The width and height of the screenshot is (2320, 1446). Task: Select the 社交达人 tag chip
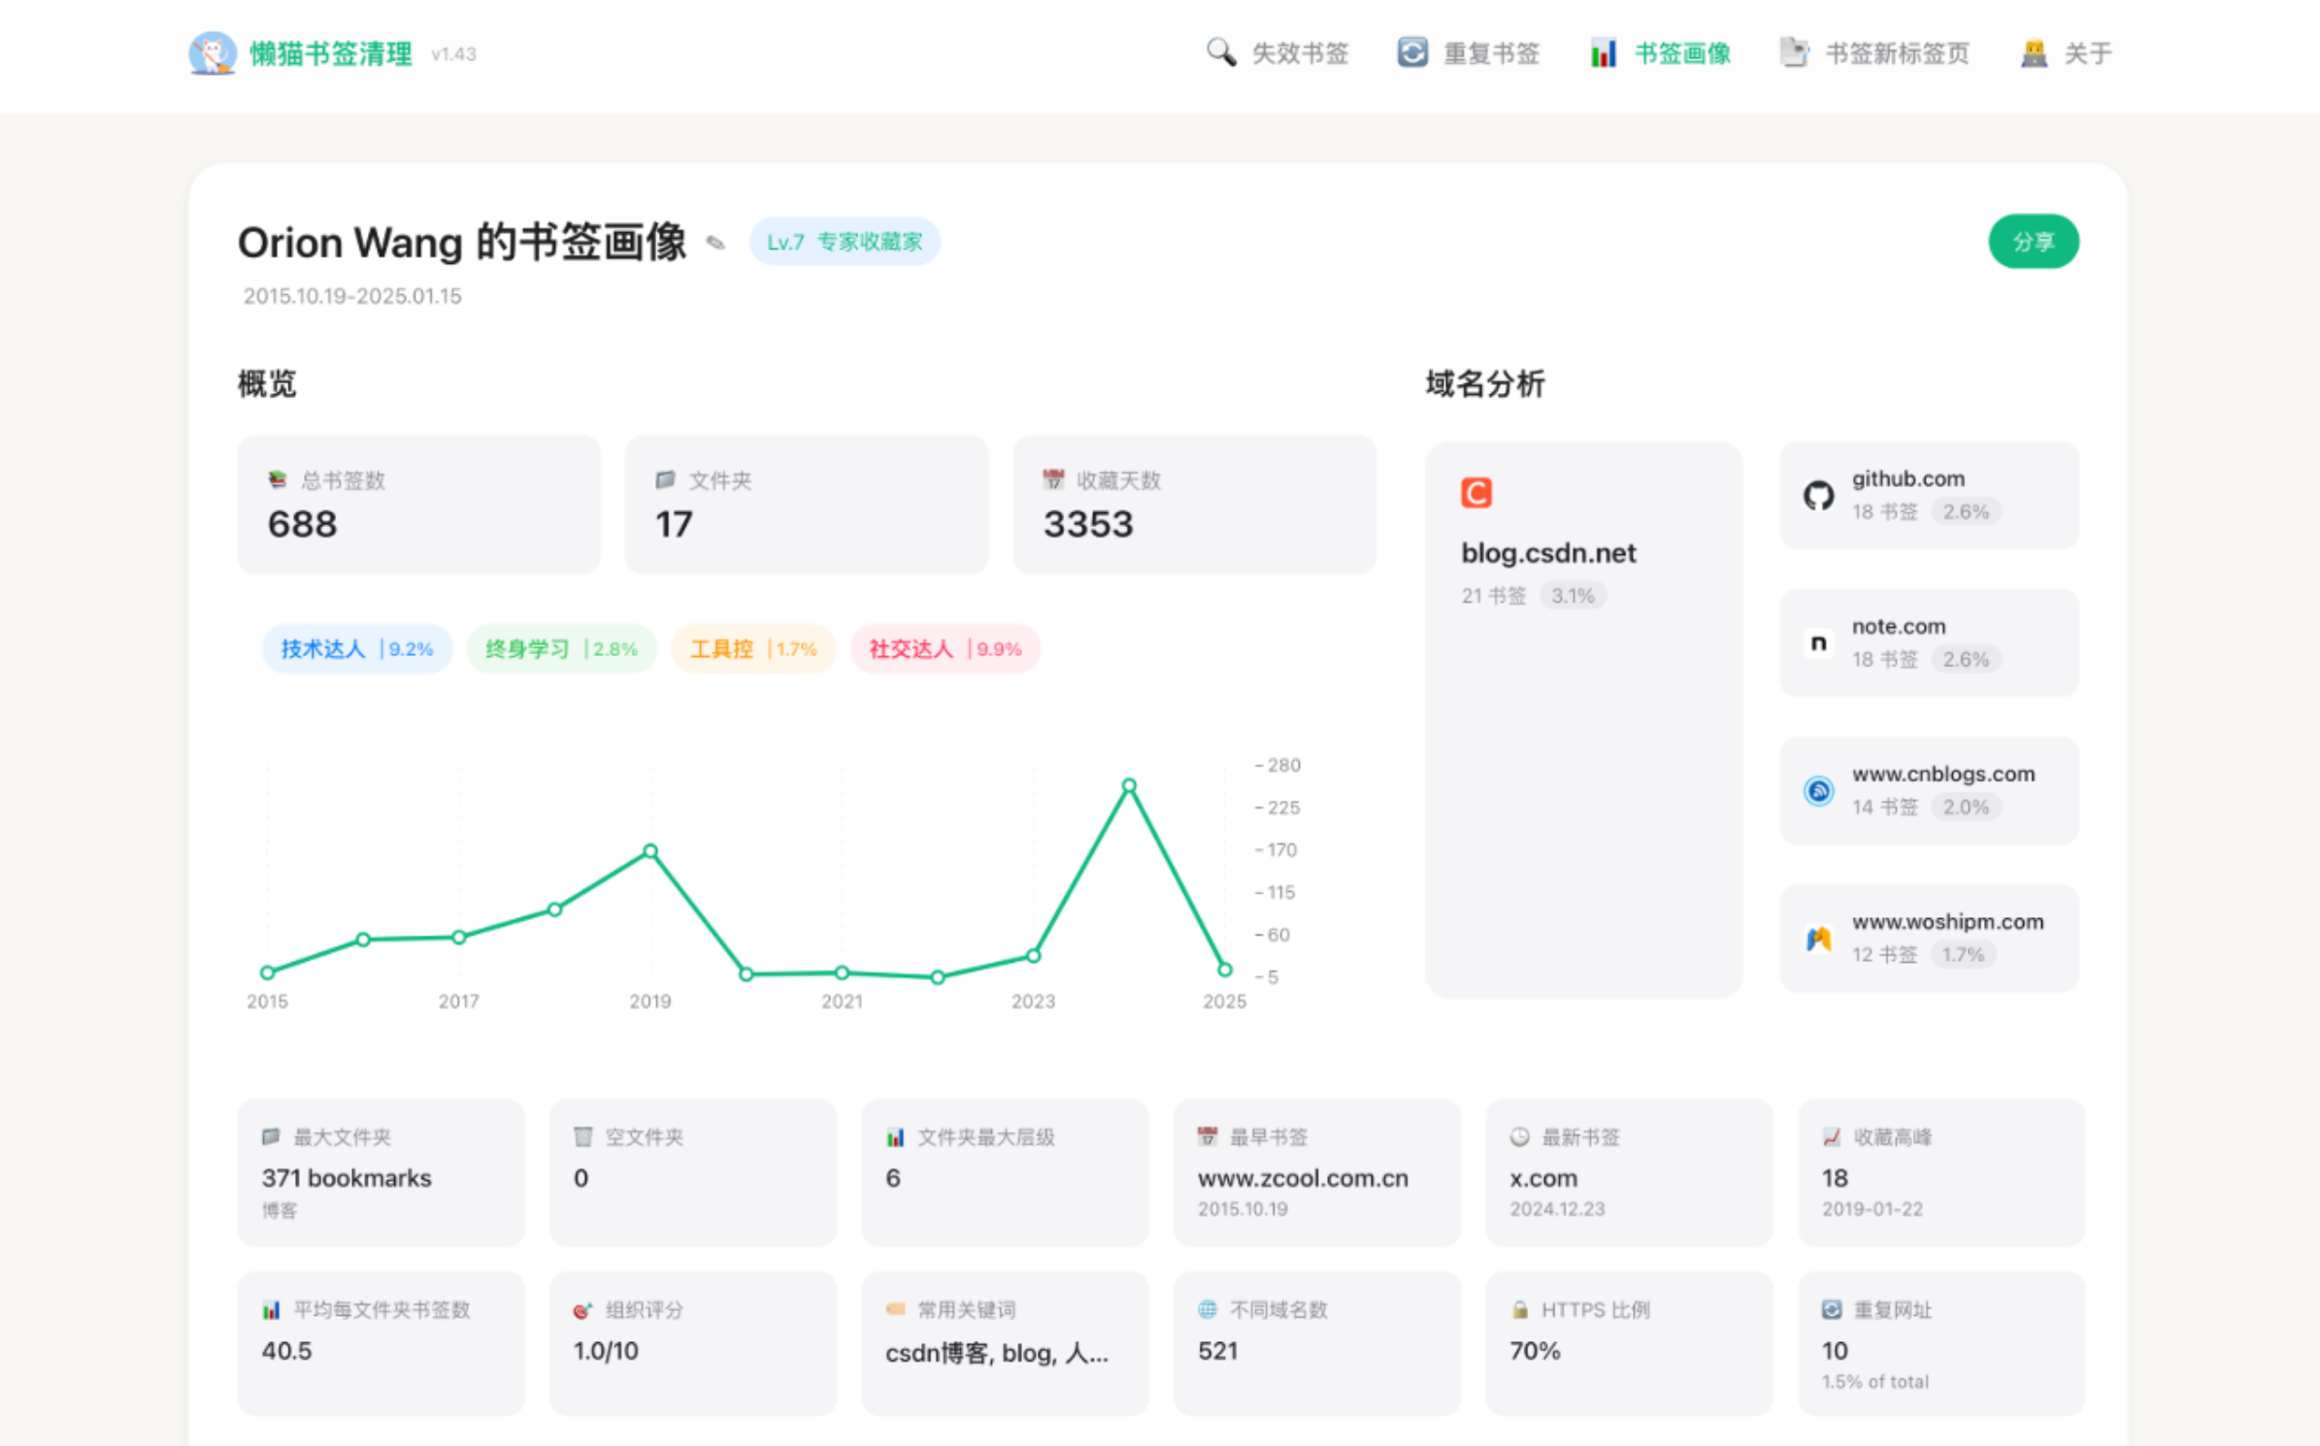pos(945,648)
